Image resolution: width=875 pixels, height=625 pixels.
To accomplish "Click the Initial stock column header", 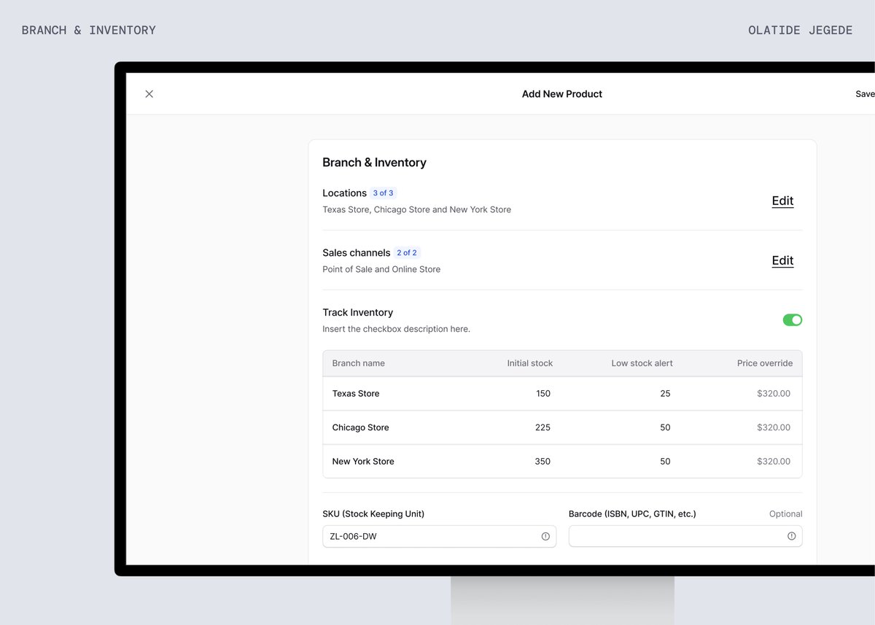I will (530, 363).
